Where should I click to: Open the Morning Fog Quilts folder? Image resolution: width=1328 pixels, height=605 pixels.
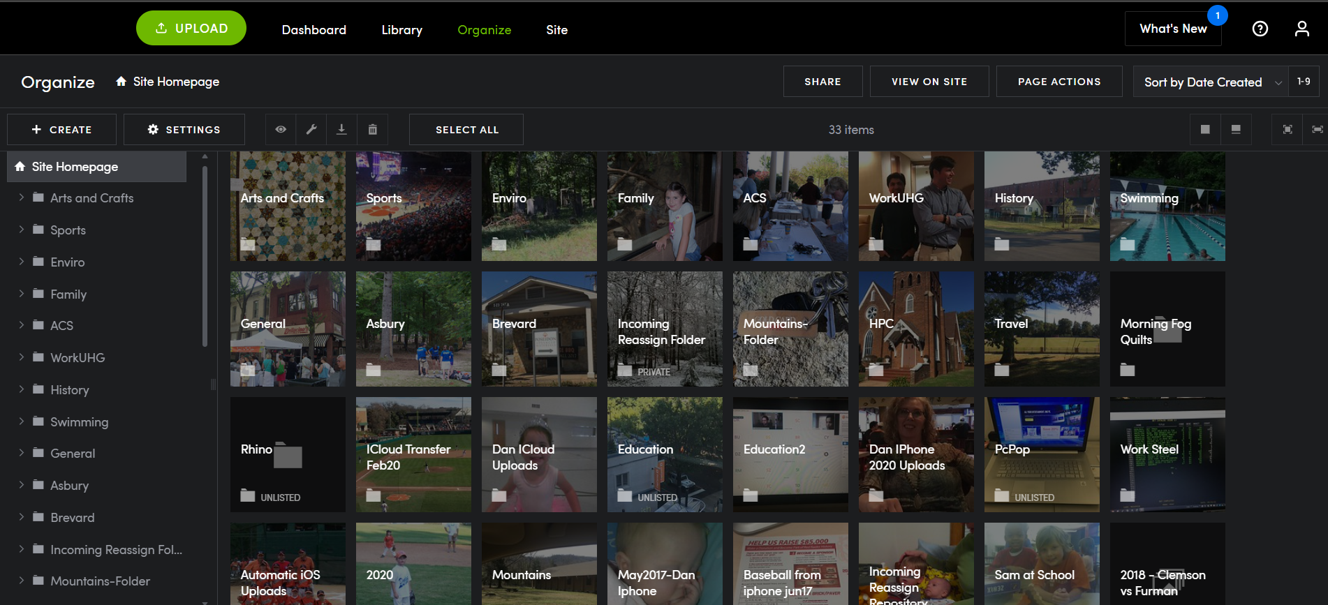1167,329
